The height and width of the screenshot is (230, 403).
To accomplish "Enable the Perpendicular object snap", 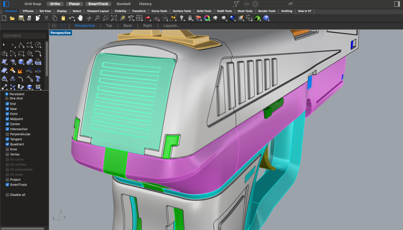I will tap(7, 134).
